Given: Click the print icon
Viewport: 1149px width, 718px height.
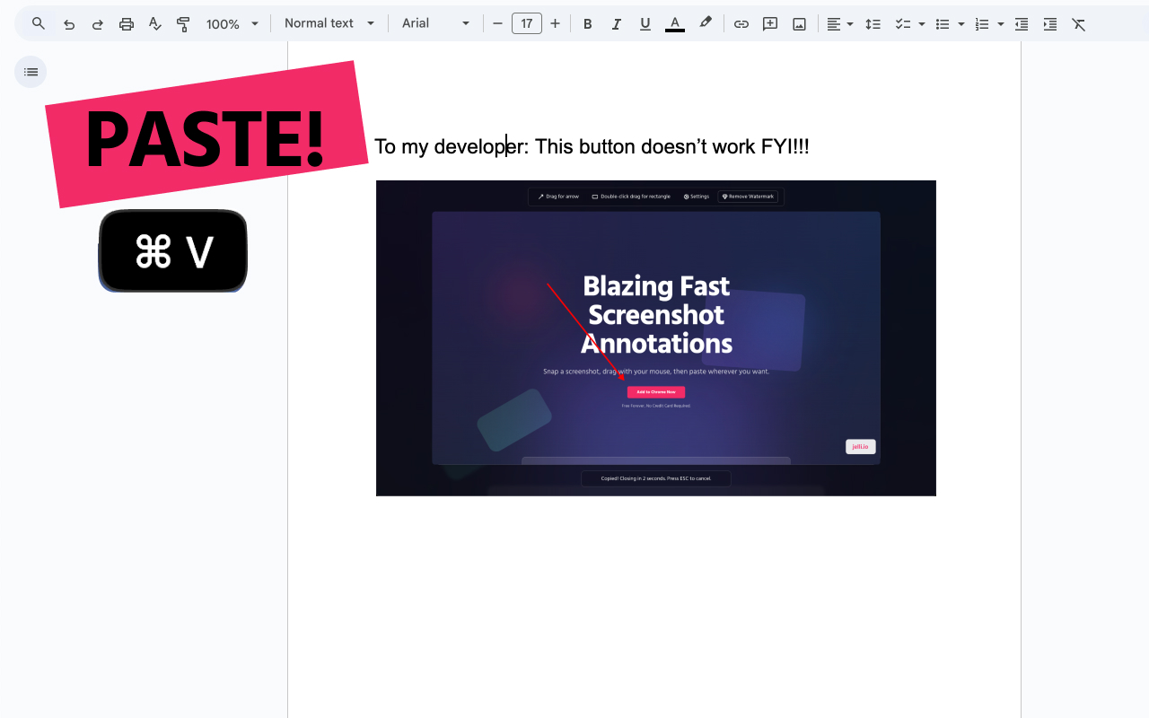Looking at the screenshot, I should click(127, 24).
